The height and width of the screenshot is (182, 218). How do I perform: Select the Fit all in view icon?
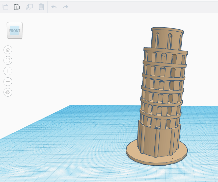(8, 60)
